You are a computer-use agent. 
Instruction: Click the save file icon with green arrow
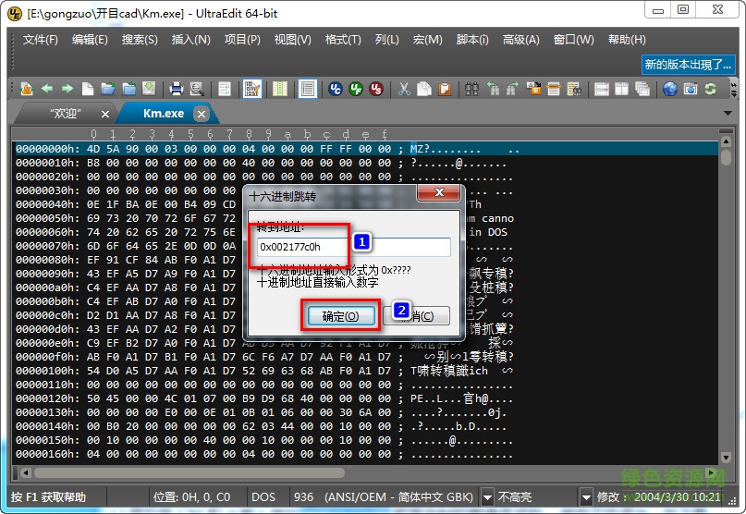(150, 89)
